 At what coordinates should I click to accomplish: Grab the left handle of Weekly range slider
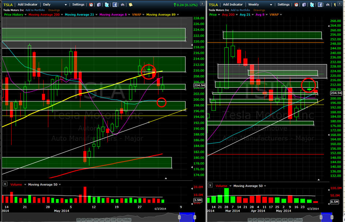[x=321, y=217]
